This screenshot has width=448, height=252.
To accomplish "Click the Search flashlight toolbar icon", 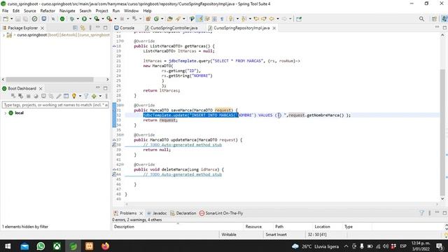I will (x=178, y=19).
